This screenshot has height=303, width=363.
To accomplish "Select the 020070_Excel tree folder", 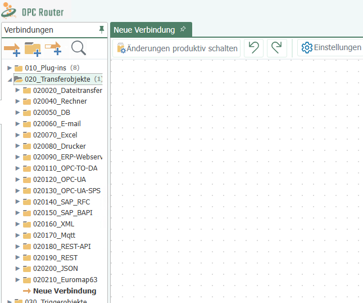I will (55, 135).
